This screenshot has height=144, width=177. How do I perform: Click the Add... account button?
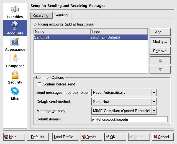click(160, 32)
